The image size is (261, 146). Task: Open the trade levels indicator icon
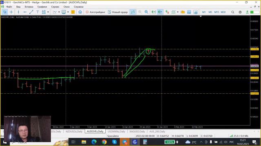[167, 12]
